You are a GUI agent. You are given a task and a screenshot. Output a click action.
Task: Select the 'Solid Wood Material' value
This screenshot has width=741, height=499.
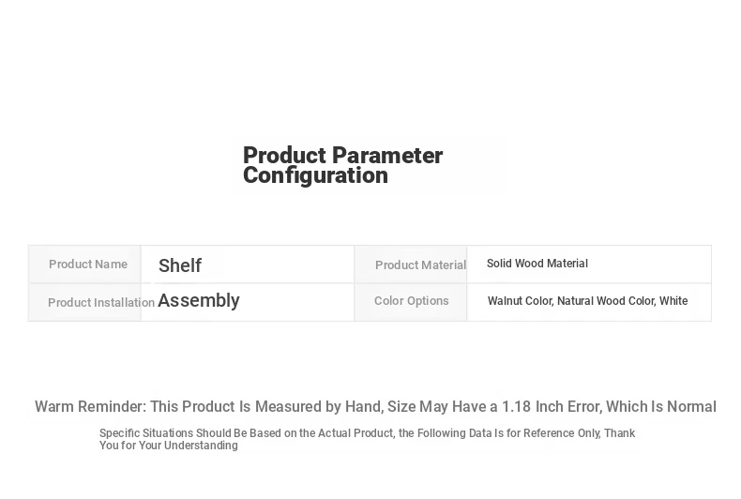click(x=537, y=264)
